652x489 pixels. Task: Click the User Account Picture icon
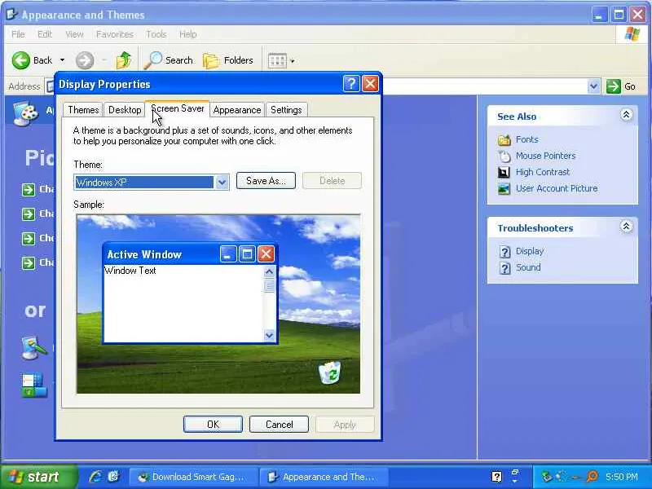(x=504, y=189)
